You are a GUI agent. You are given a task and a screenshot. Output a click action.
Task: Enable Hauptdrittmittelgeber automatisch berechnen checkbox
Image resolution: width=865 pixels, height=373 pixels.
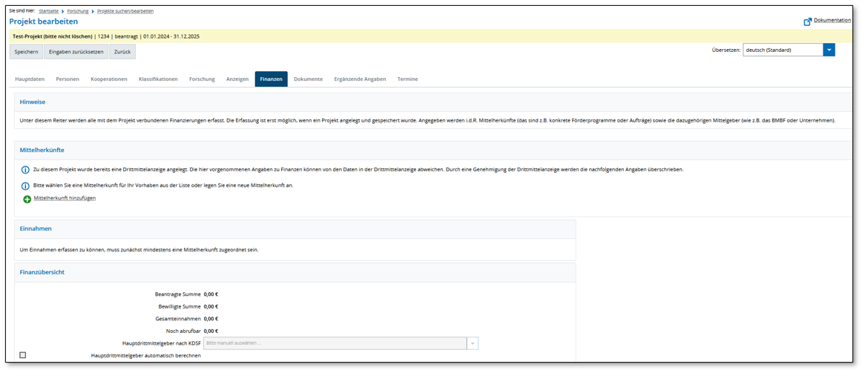coord(22,355)
